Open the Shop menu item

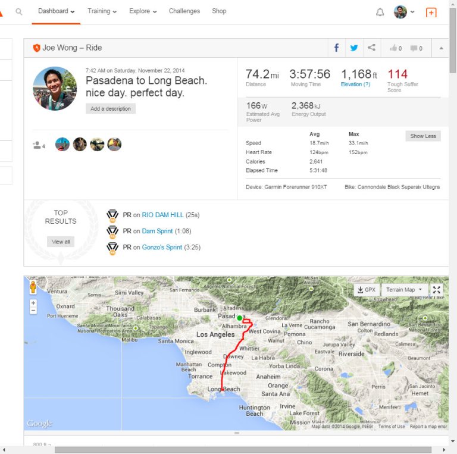(x=219, y=11)
